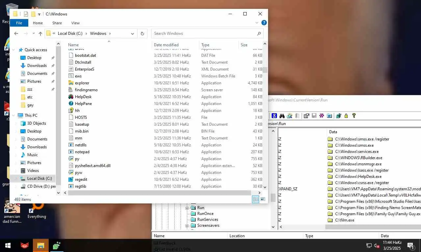Open Explorer ribbon help icon
The height and width of the screenshot is (252, 421).
264,23
